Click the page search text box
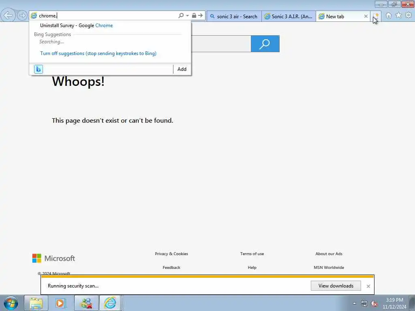 [x=221, y=44]
